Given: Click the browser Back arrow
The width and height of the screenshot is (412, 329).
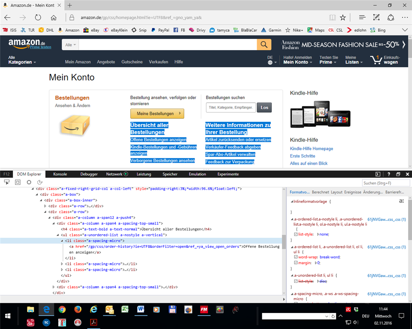Looking at the screenshot, I should (7, 18).
